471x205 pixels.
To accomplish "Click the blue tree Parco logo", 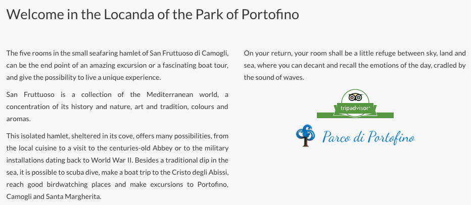I will (x=305, y=136).
